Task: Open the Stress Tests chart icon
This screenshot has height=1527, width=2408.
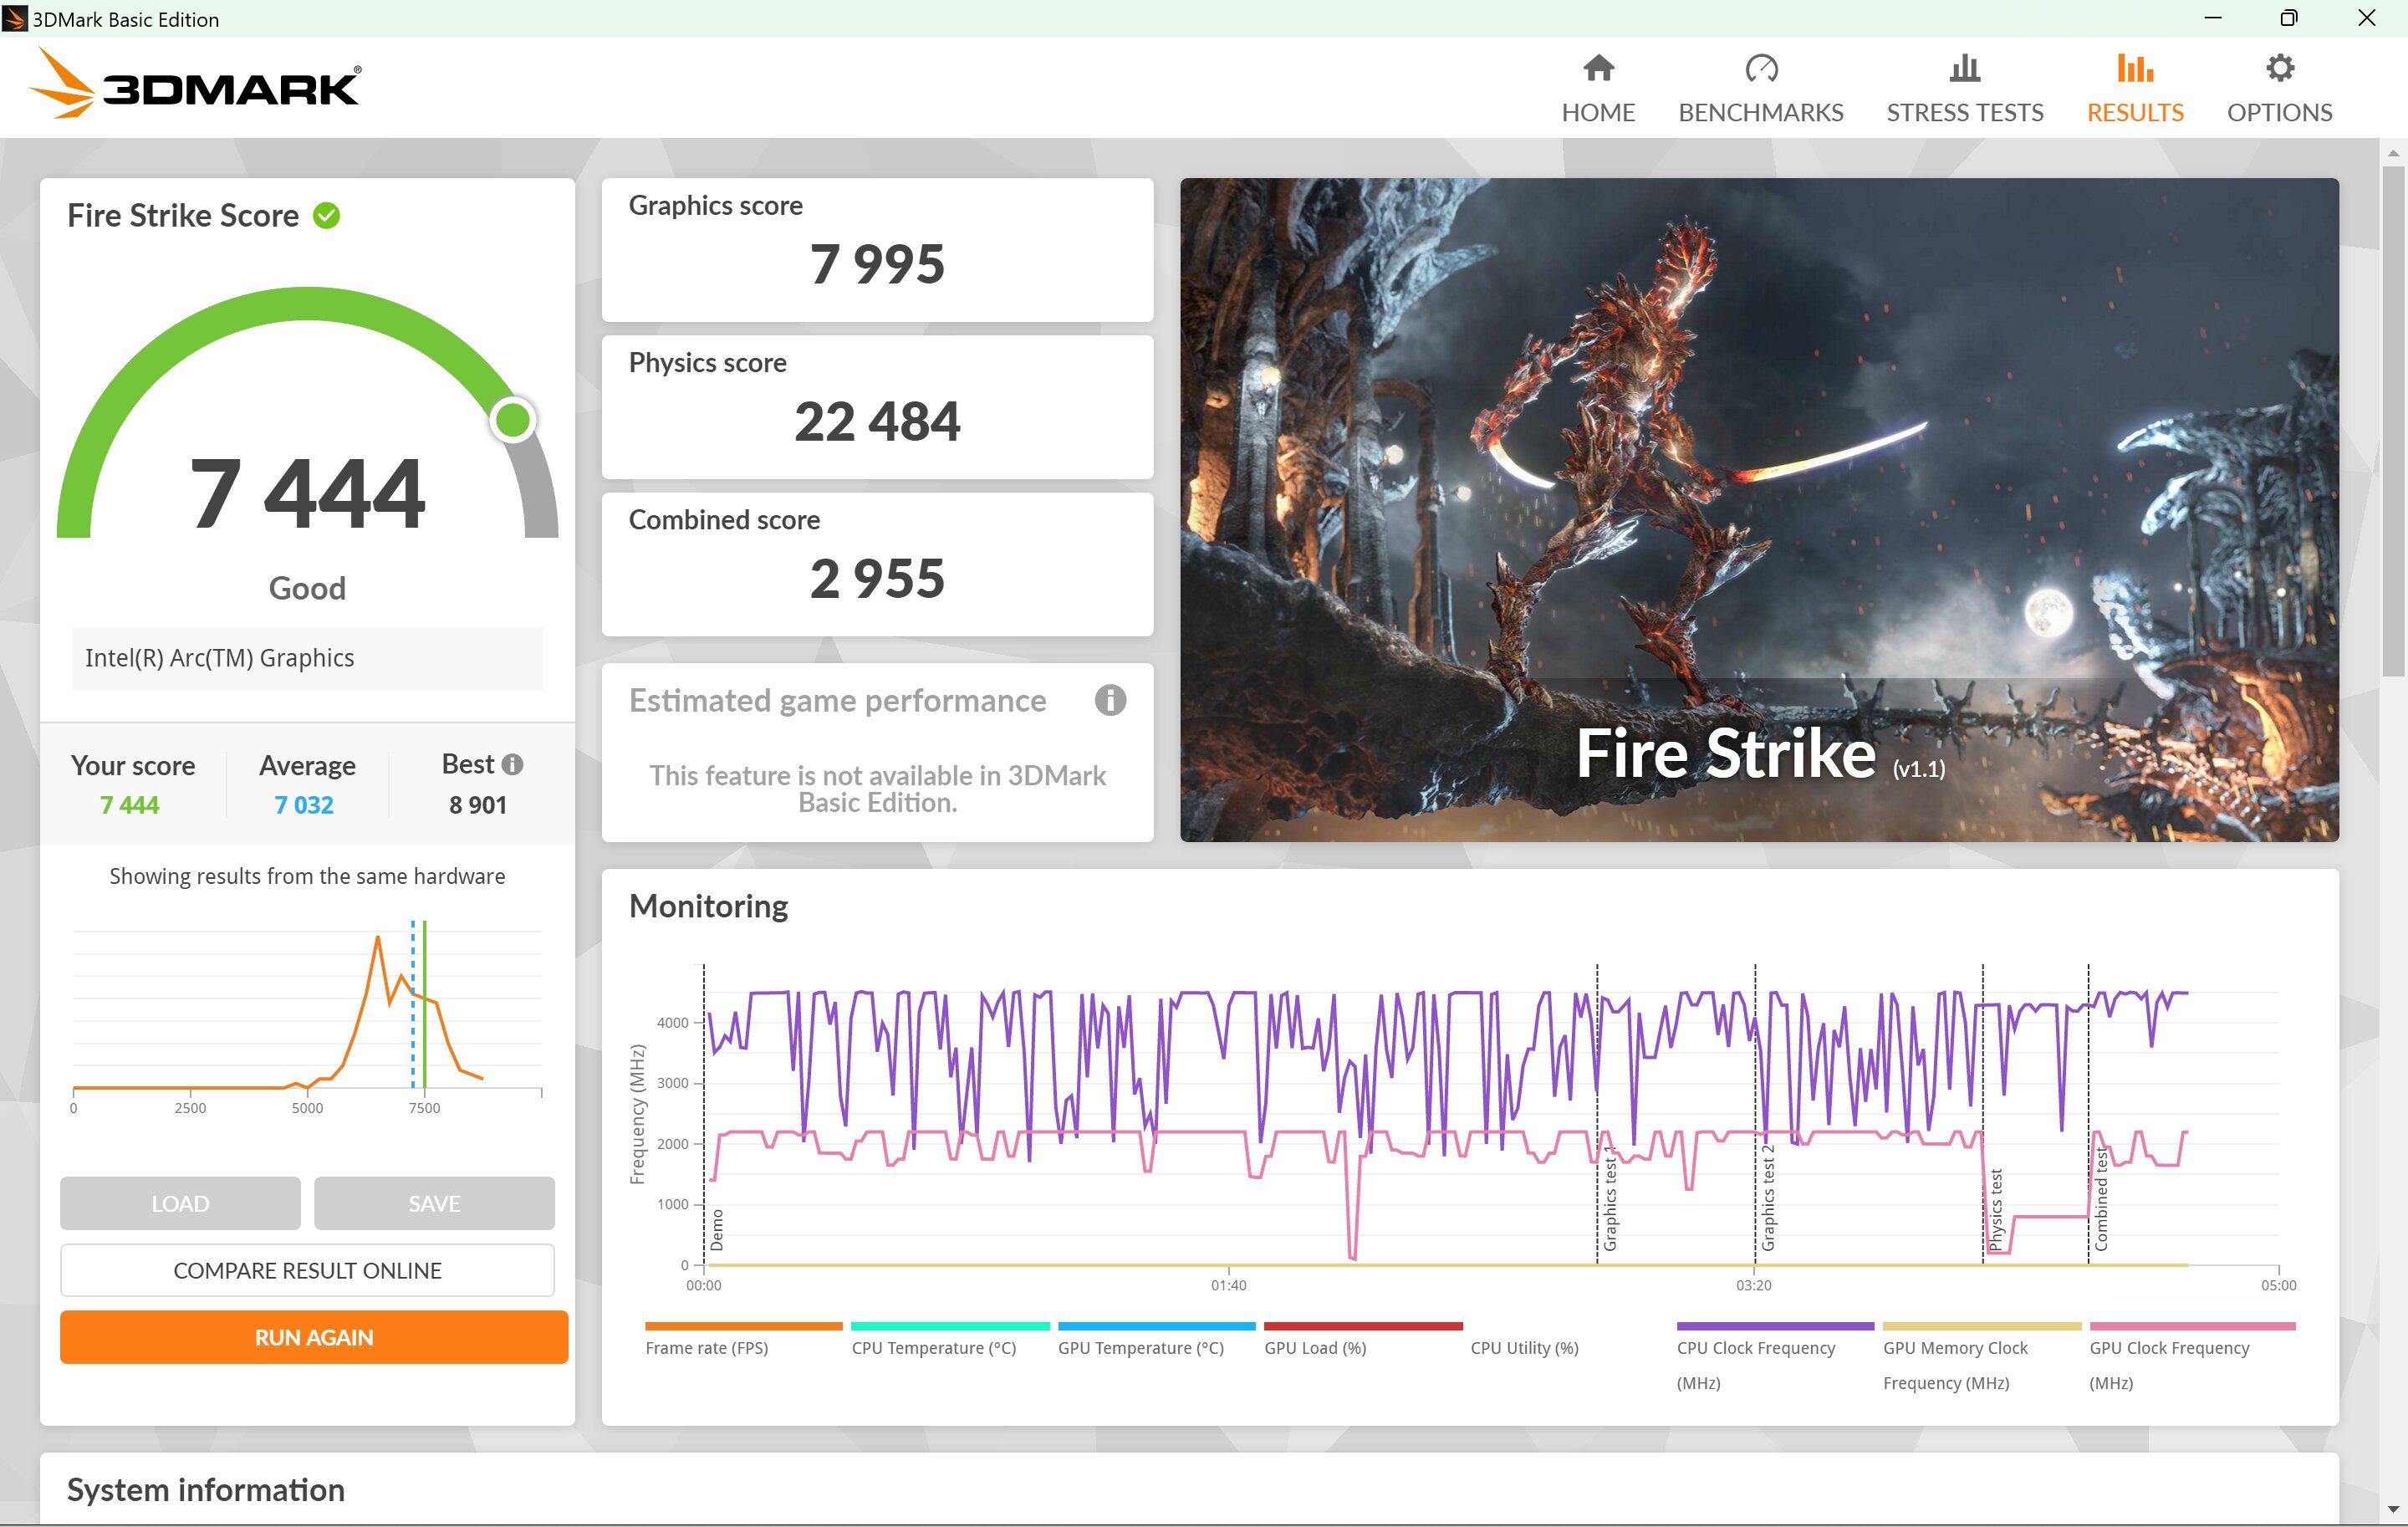Action: click(1964, 68)
